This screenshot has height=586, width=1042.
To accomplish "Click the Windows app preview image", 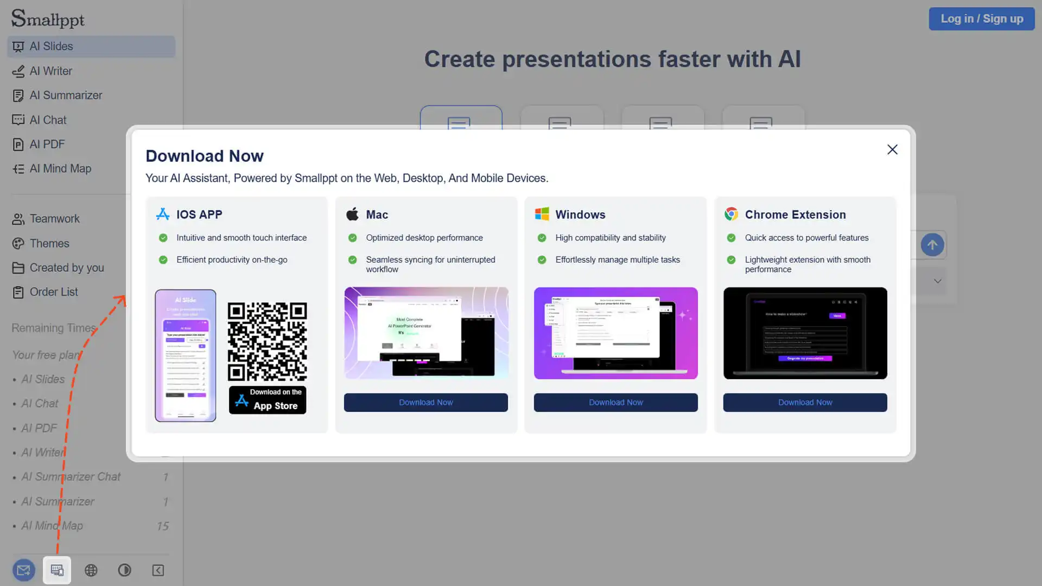I will click(x=616, y=333).
